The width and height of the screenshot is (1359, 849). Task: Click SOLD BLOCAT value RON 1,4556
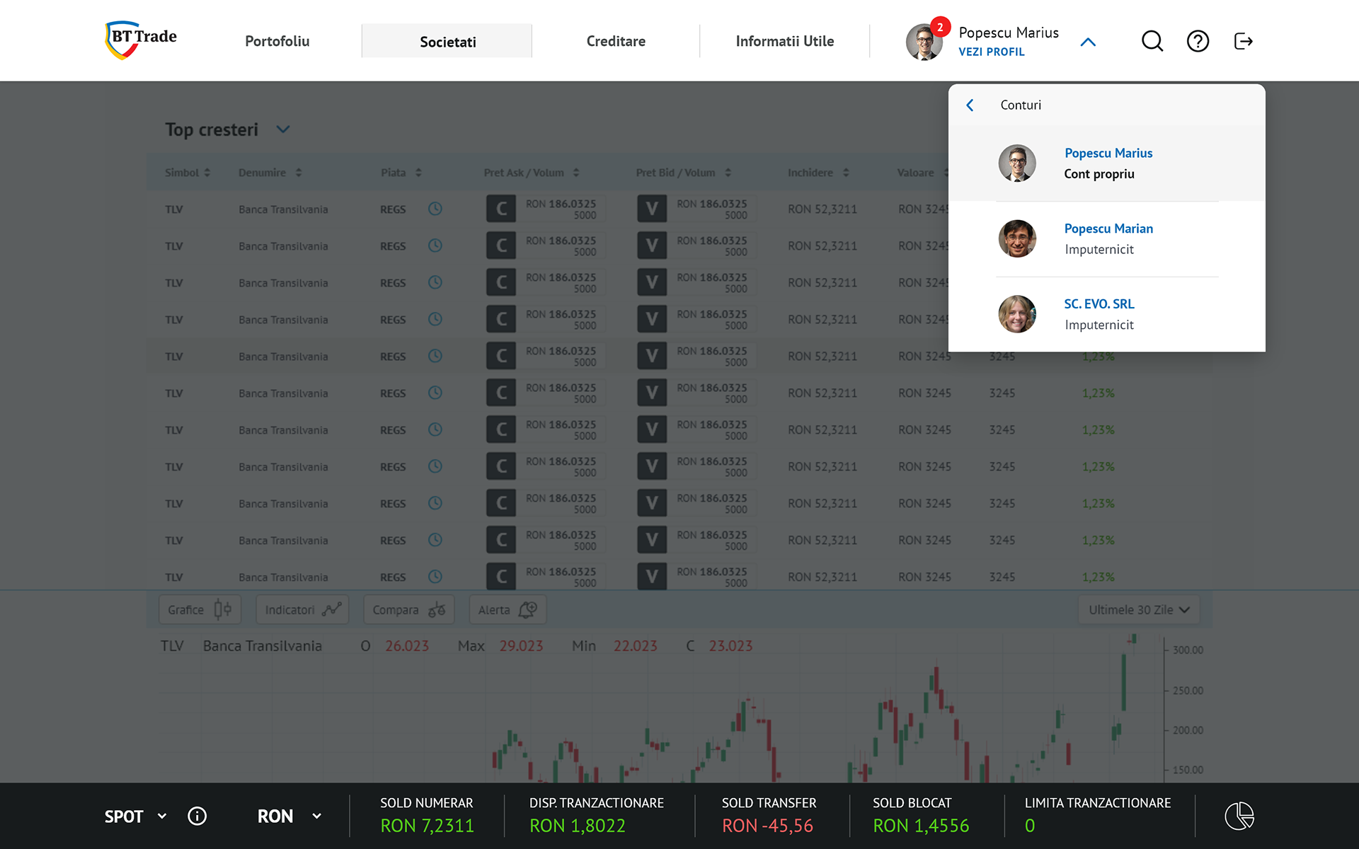coord(921,826)
